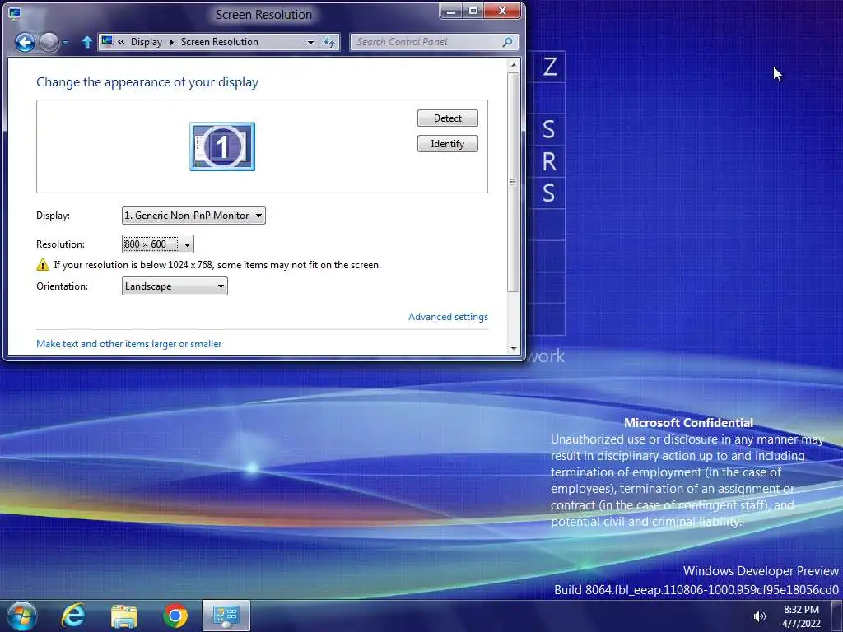The width and height of the screenshot is (843, 632).
Task: Click the window icon in title bar
Action: pos(15,13)
